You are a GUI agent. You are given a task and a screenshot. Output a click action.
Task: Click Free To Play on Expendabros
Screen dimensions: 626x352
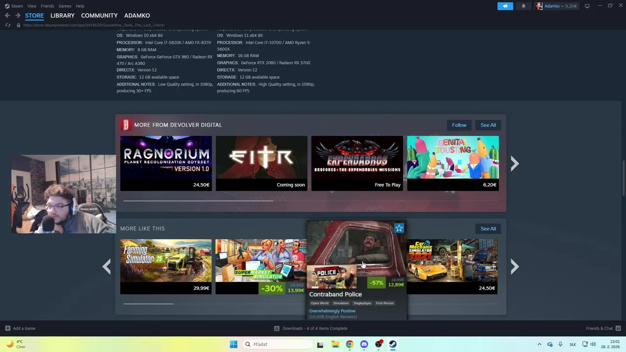(387, 185)
